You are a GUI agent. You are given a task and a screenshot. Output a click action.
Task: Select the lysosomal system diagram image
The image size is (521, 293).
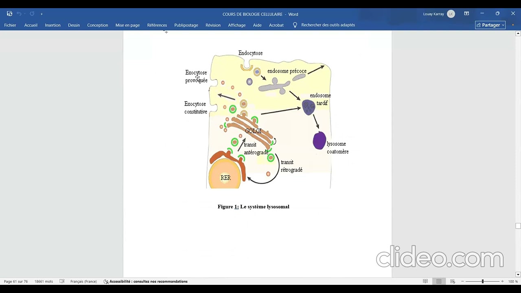coord(267,120)
